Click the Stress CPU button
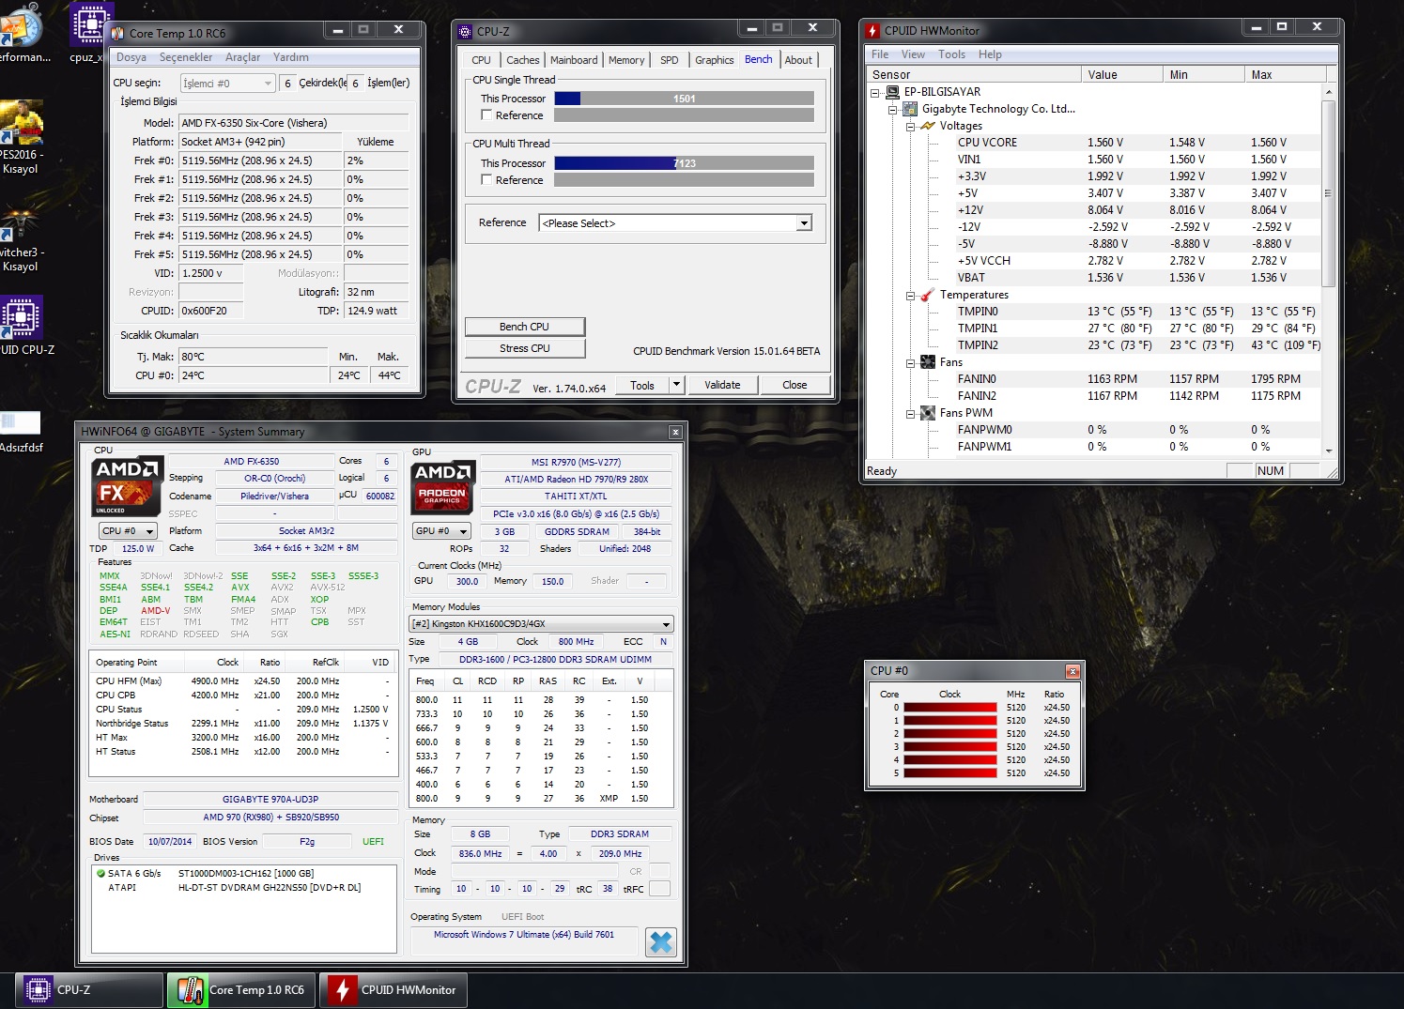This screenshot has height=1009, width=1404. [525, 348]
